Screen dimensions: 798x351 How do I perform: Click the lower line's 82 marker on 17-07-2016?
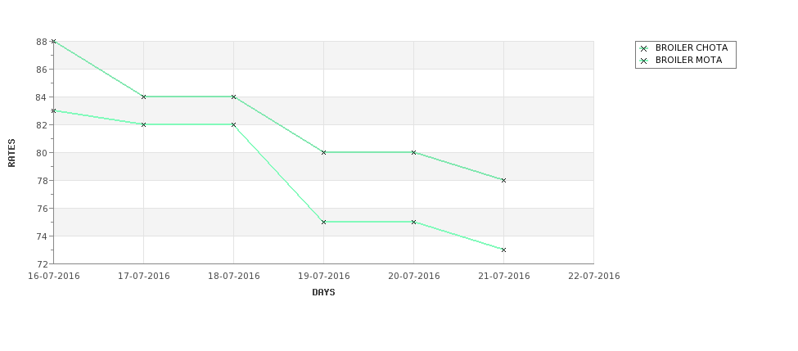143,124
